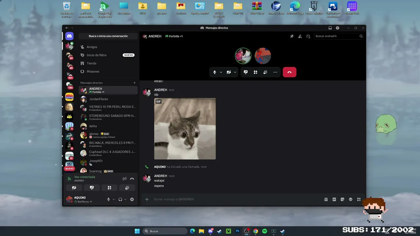Focus the 'Buscar andreehh' search field
The width and height of the screenshot is (420, 236).
coord(339,36)
